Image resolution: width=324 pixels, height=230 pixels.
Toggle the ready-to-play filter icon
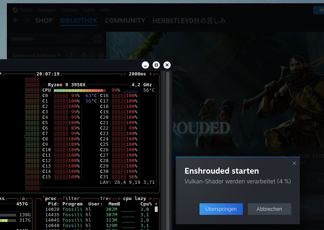coord(101,55)
